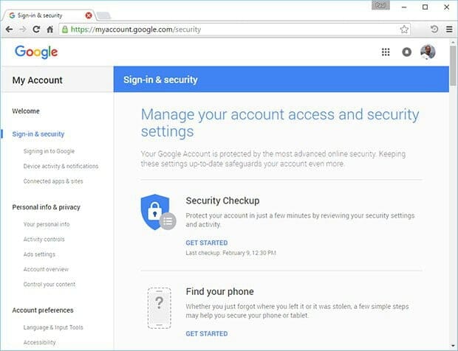The width and height of the screenshot is (458, 351).
Task: Click the browser back arrow
Action: tap(9, 29)
